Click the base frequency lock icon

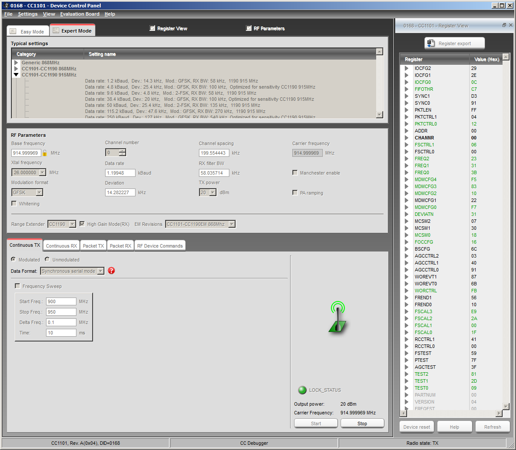tap(45, 153)
